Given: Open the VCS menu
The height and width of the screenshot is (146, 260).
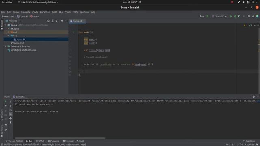Looking at the screenshot, I should pyautogui.click(x=75, y=12).
